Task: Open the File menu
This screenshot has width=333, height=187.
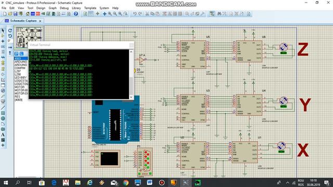Action: pyautogui.click(x=4, y=8)
